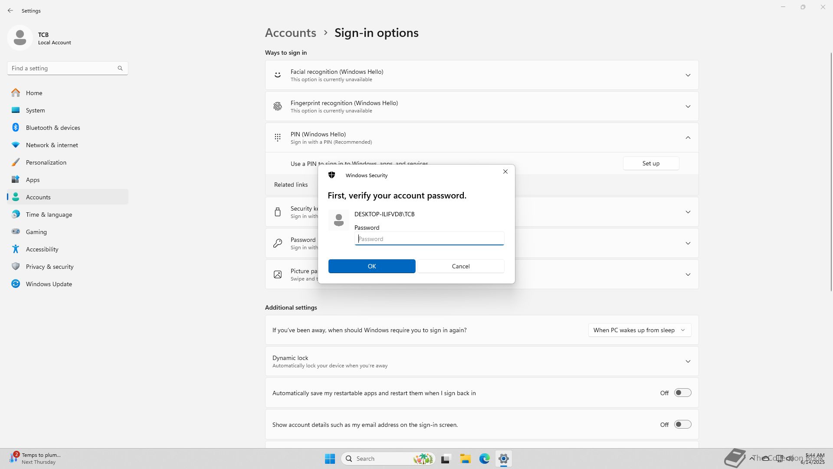This screenshot has width=833, height=469.
Task: Close the Windows Security dialog
Action: 505,172
